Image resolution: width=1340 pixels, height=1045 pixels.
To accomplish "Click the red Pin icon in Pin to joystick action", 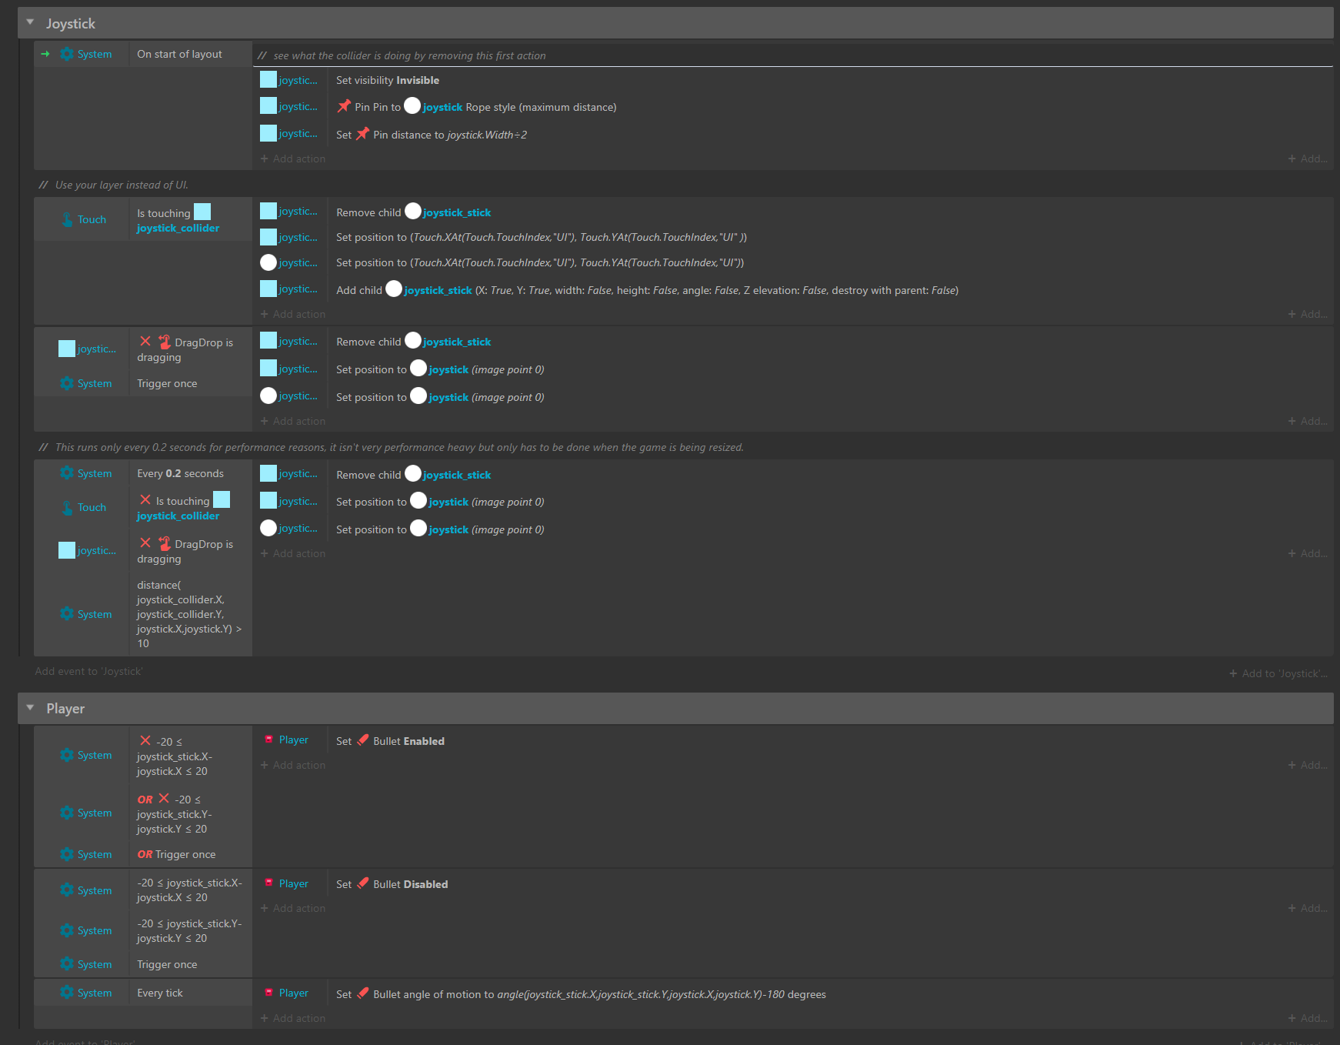I will tap(344, 106).
